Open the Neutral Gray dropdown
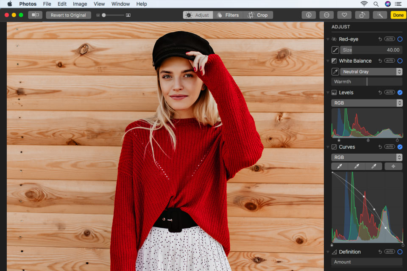 click(x=371, y=72)
